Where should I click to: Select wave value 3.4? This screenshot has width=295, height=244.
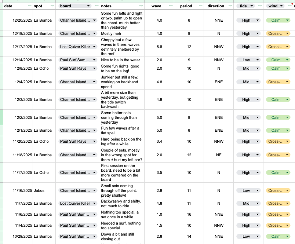pos(159,141)
